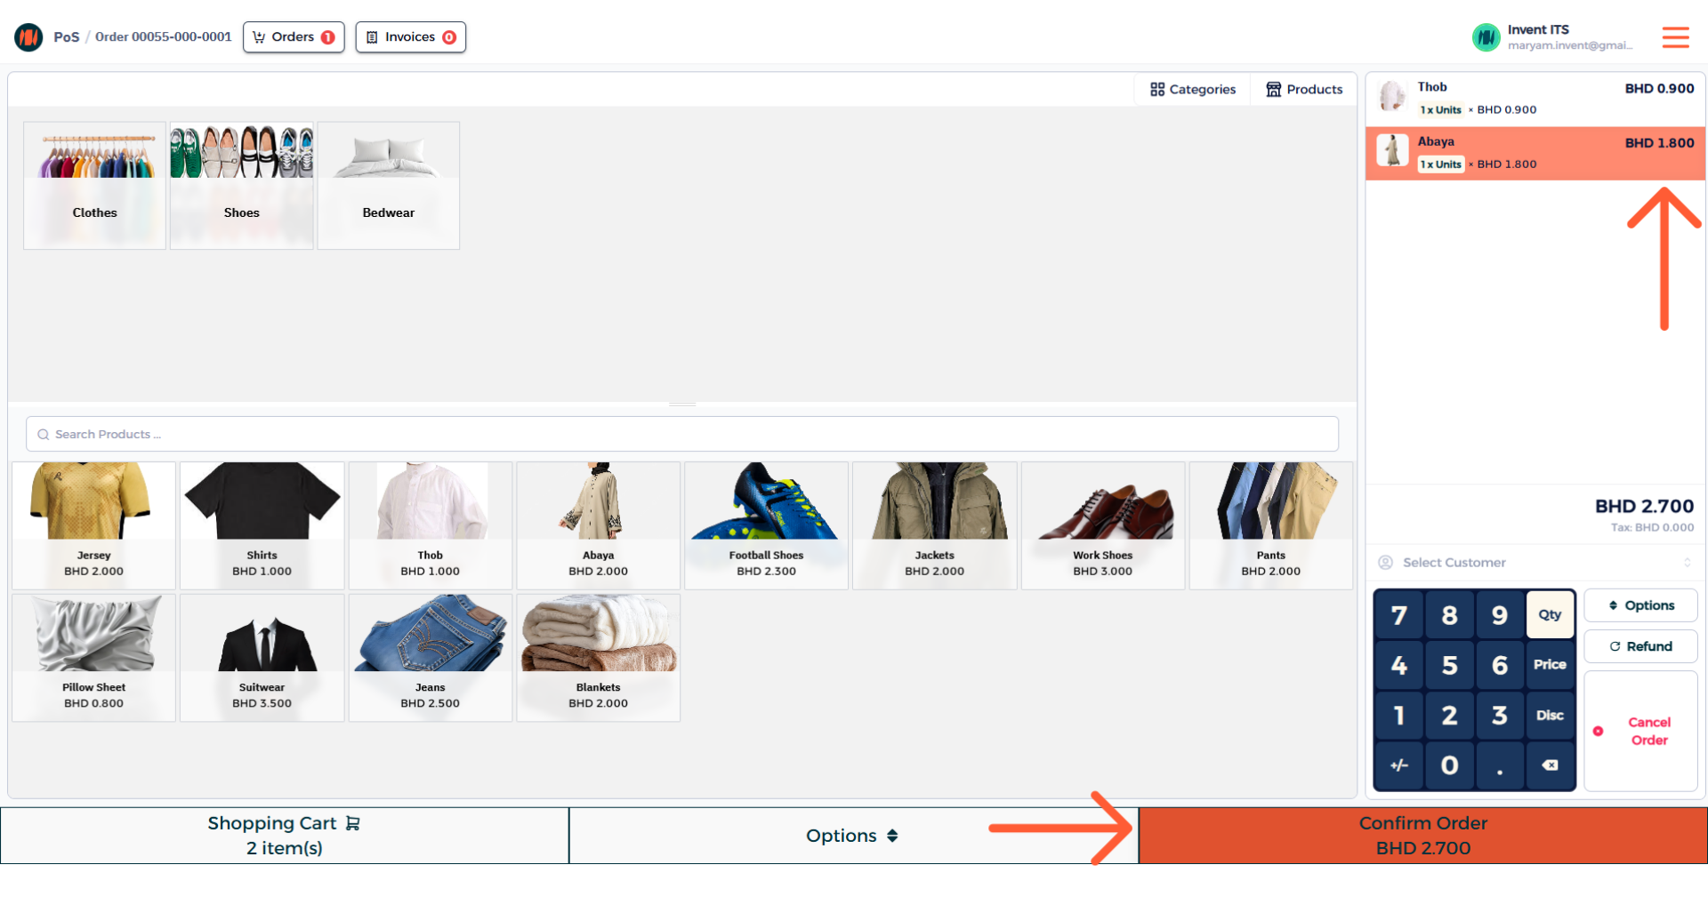Open Orders with cart icon
This screenshot has height=897, width=1708.
point(294,37)
